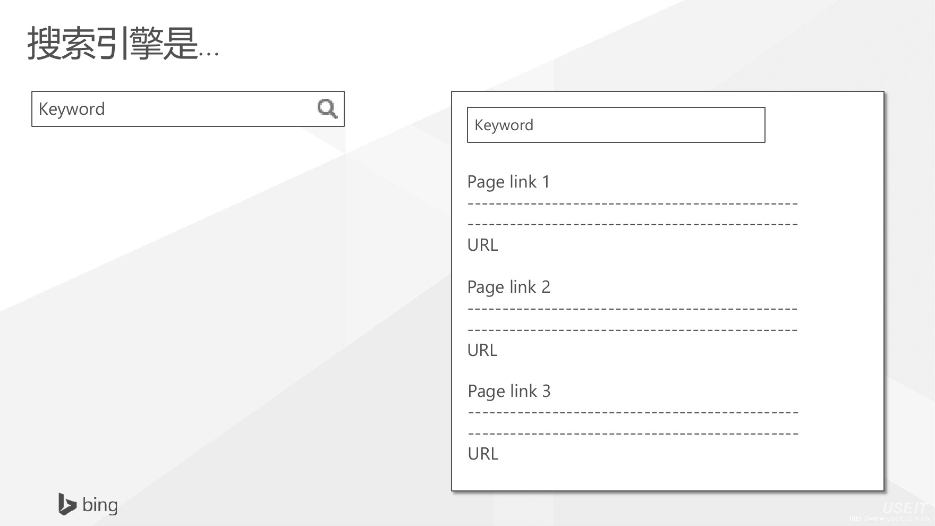Click the USEIT watermark logo

point(904,508)
